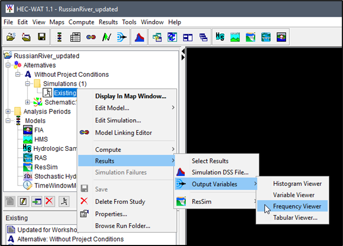This screenshot has height=246, width=343.
Task: Open the Window menu
Action: point(152,22)
